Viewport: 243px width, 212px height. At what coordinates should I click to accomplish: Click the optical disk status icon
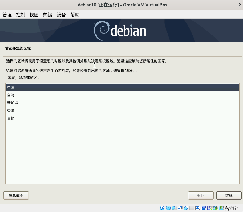168,208
